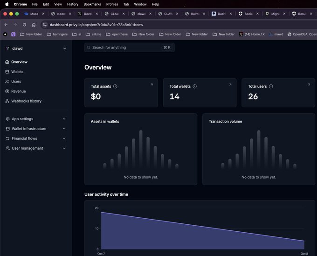Click the Transaction volume chart card
The width and height of the screenshot is (317, 256).
pyautogui.click(x=259, y=149)
